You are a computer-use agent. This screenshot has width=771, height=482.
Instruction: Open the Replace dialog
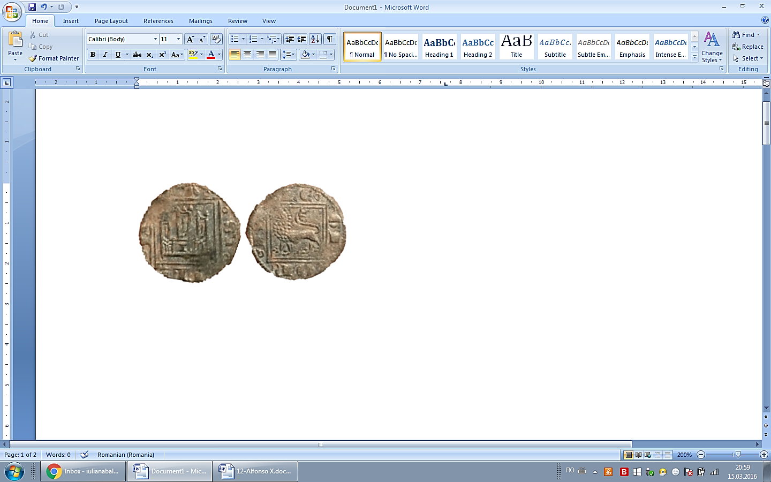749,47
